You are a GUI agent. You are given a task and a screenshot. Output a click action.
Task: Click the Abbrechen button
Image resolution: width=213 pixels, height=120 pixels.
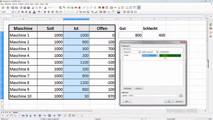point(179,101)
